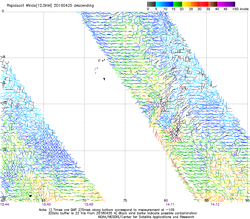
Task: Click the small black island below the atoll
Action: pyautogui.click(x=104, y=79)
